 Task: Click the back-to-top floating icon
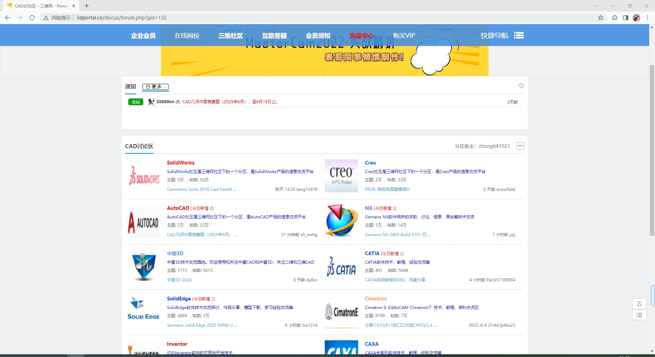[639, 304]
